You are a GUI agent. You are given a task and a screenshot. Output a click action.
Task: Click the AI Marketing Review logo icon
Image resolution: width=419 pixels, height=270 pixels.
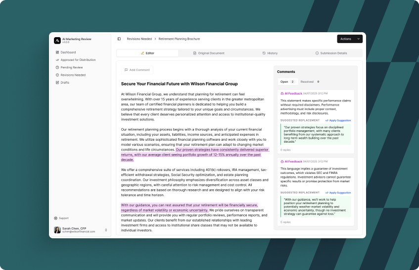57,40
